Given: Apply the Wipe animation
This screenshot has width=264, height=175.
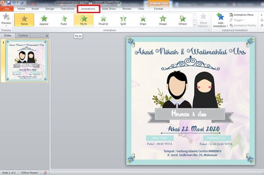Looking at the screenshot, I should [143, 20].
